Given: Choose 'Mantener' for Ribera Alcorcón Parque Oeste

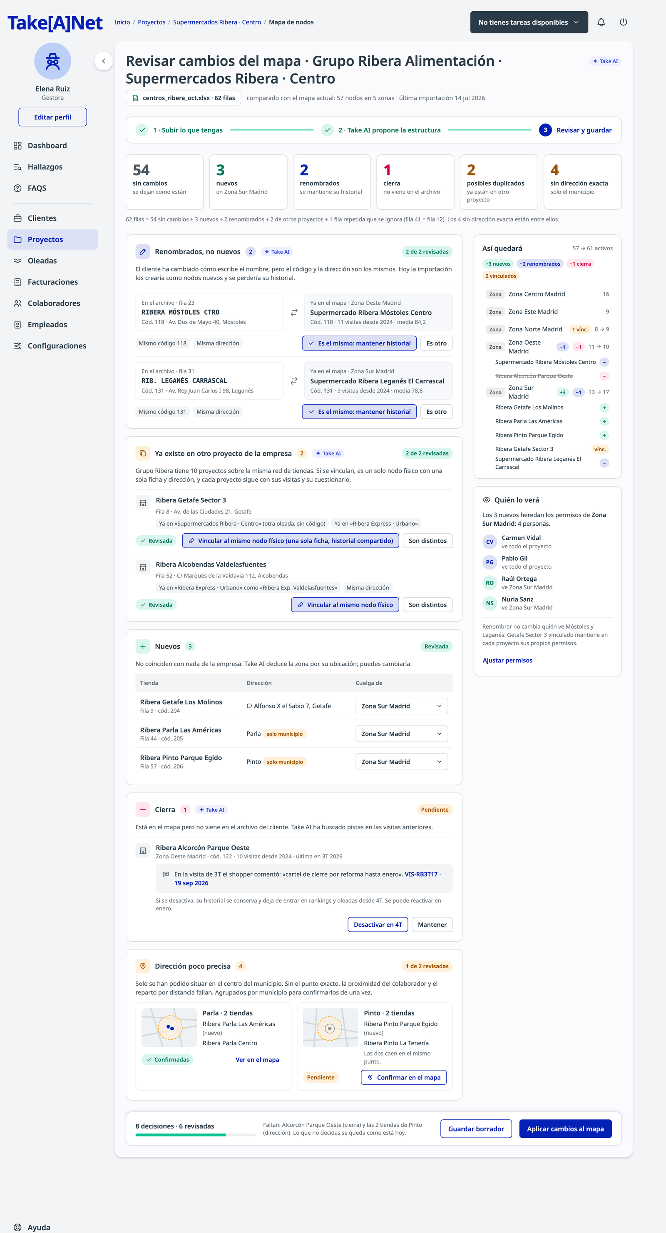Looking at the screenshot, I should [x=432, y=925].
